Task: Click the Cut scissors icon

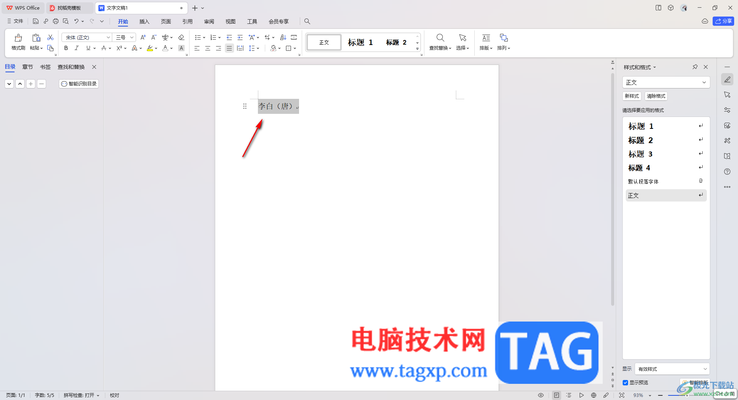Action: point(50,37)
